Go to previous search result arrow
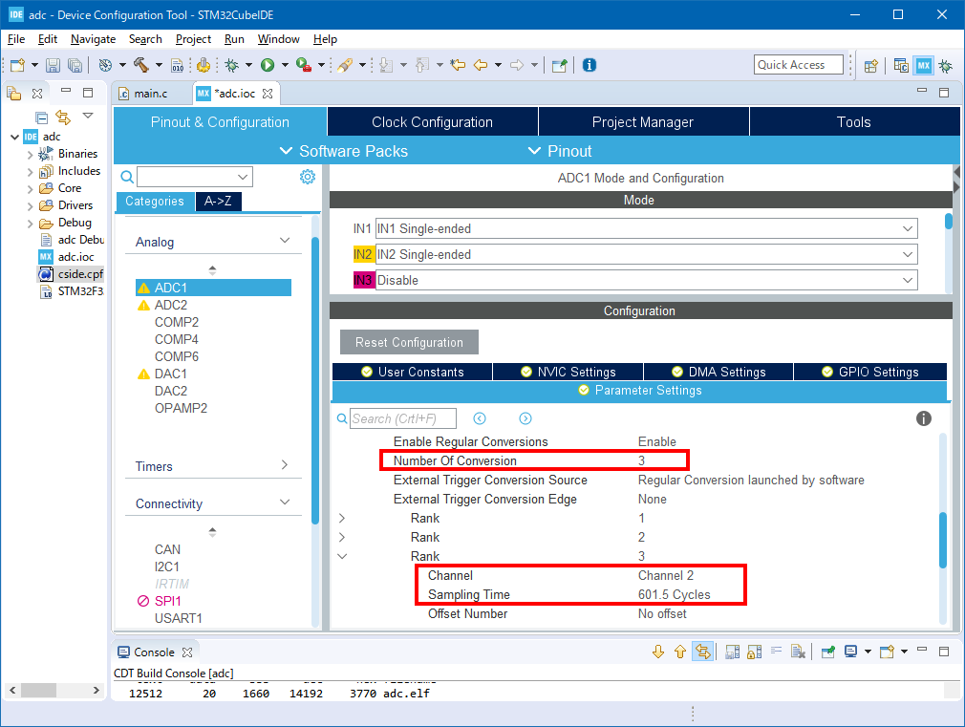965x727 pixels. pyautogui.click(x=480, y=418)
